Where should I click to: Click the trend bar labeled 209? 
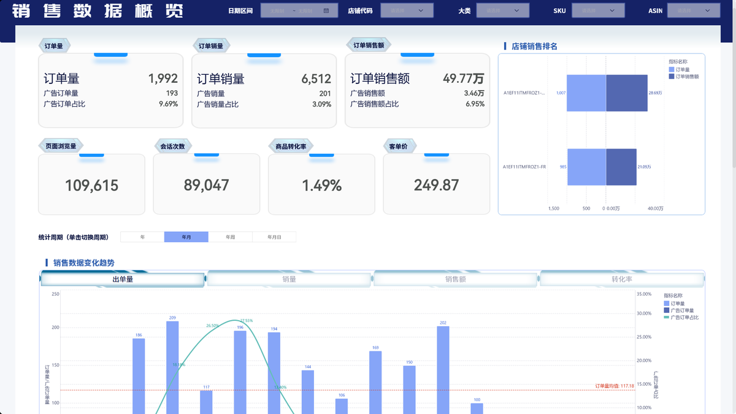172,367
